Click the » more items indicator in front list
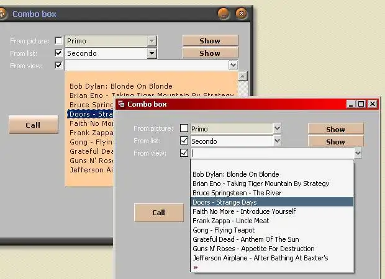Image resolution: width=385 pixels, height=279 pixels. tap(196, 267)
